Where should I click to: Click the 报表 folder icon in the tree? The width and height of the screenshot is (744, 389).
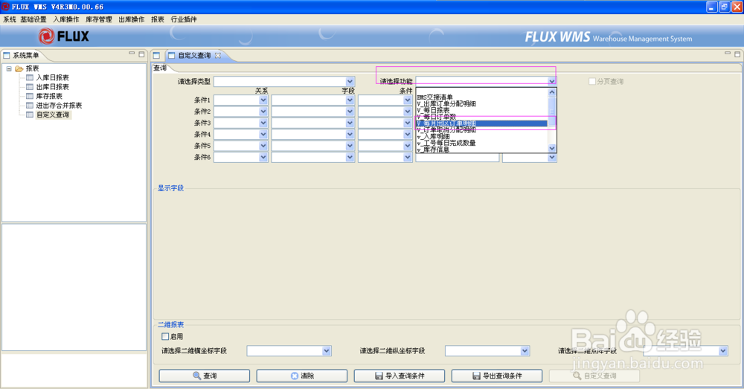coord(19,68)
